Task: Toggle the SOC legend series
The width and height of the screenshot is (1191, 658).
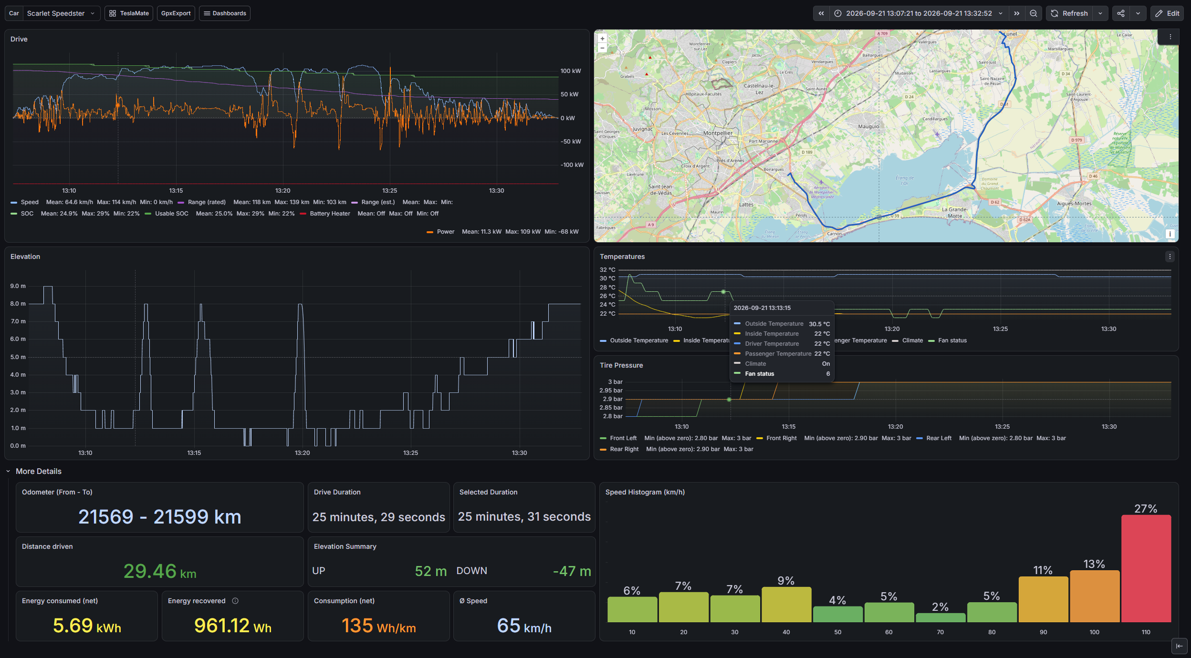Action: click(x=27, y=214)
